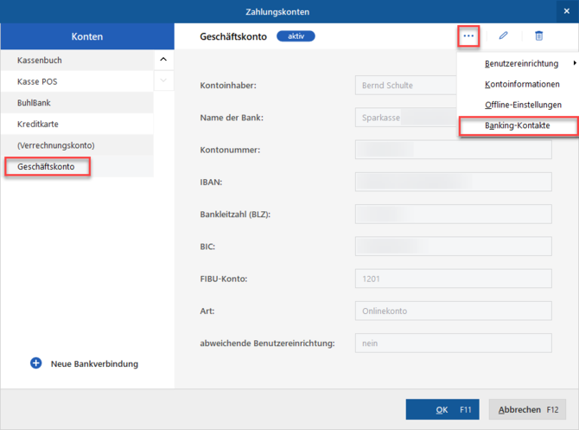Select Kasse POS account
Image resolution: width=579 pixels, height=430 pixels.
coord(77,81)
